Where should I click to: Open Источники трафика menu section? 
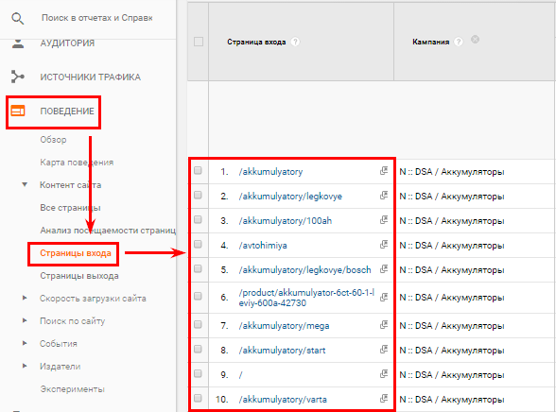point(90,77)
